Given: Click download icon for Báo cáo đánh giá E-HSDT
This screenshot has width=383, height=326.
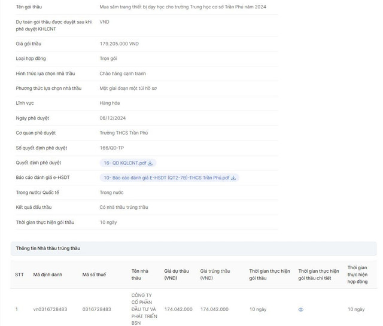Looking at the screenshot, I should 233,178.
